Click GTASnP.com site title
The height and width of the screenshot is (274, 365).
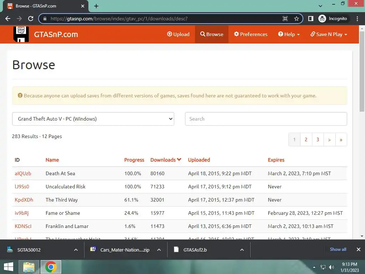click(56, 35)
